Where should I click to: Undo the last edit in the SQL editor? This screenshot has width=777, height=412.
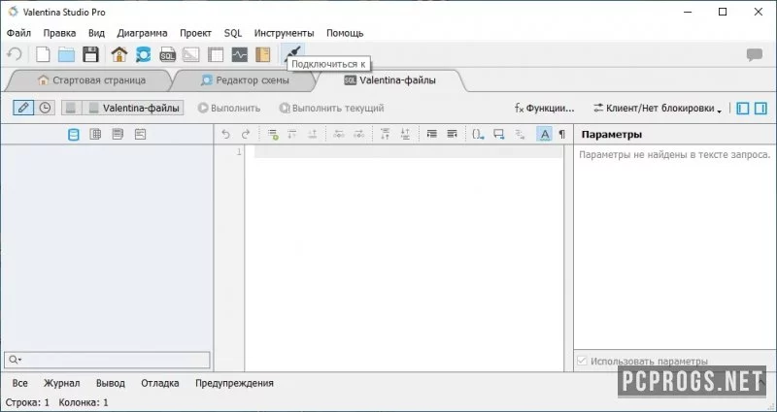pos(225,134)
